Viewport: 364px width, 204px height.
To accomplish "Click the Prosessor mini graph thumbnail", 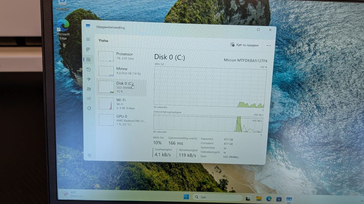I will (106, 56).
